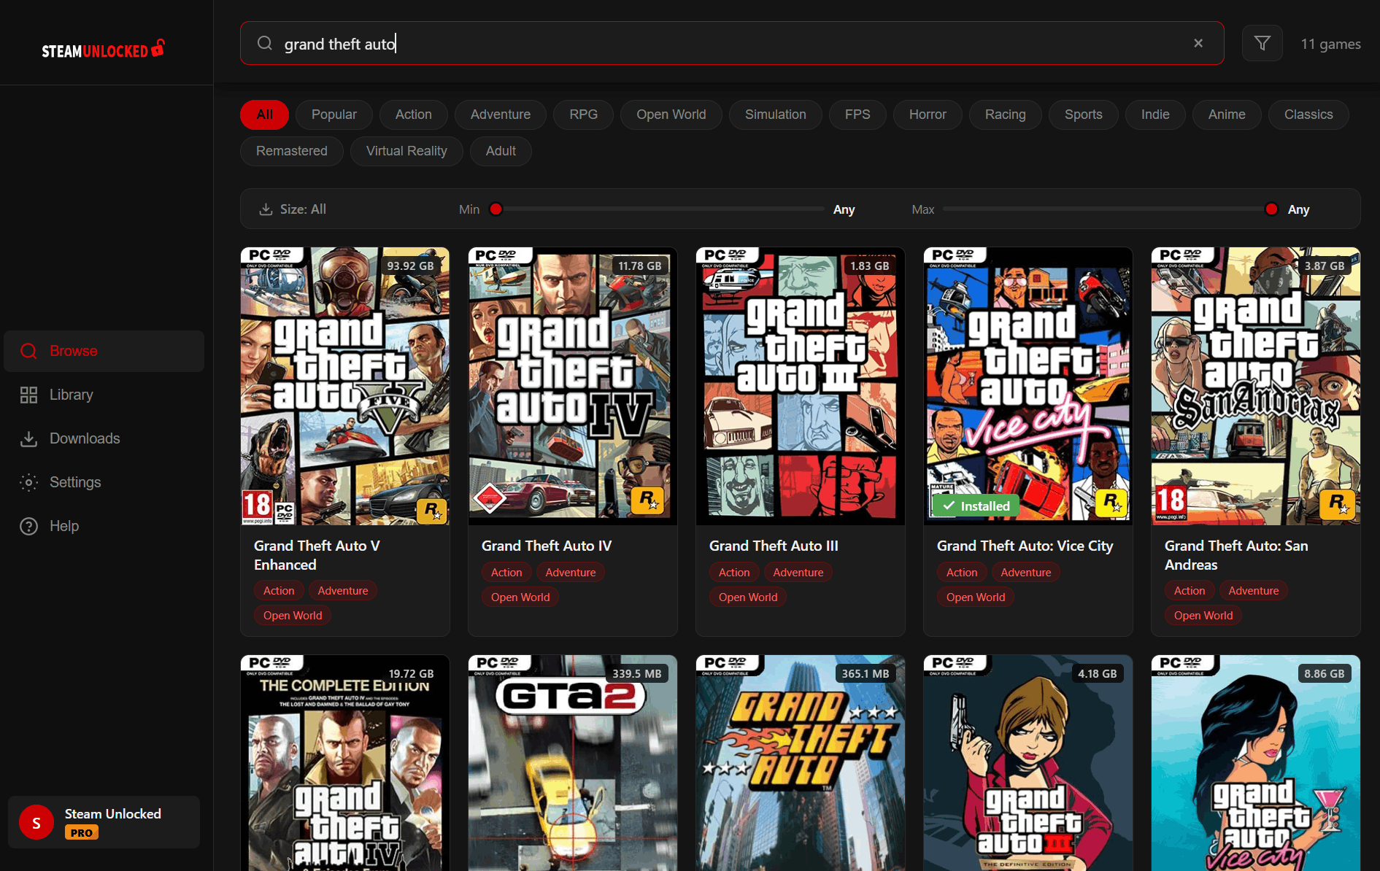
Task: Filter by Adult category
Action: pos(501,151)
